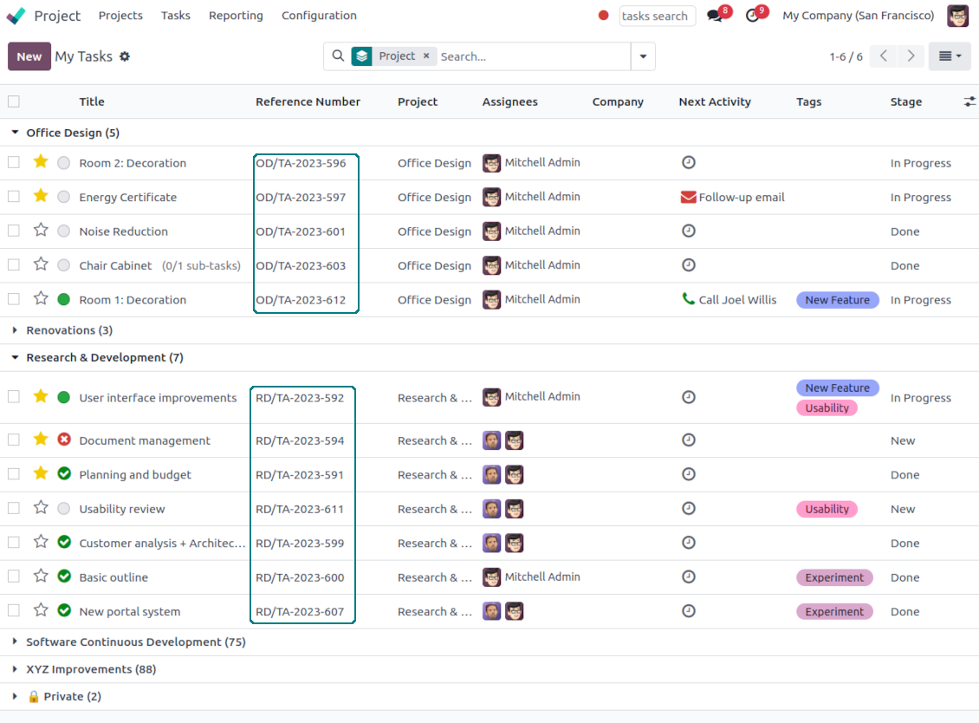
Task: Click the Follow-up email activity icon
Action: coord(689,198)
